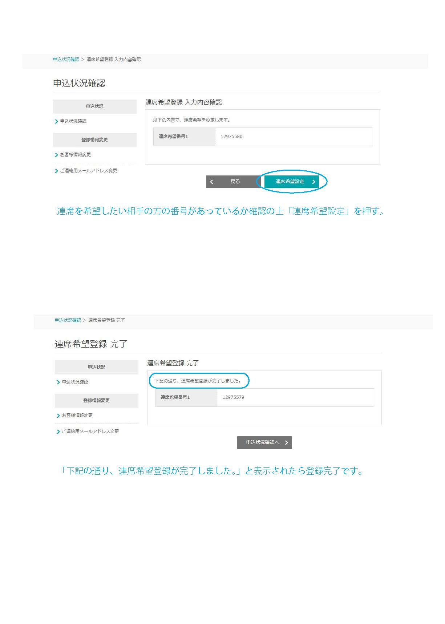This screenshot has width=445, height=624.
Task: Click chevron icon beside upper 申込状況確認 sidebar item
Action: pyautogui.click(x=56, y=122)
